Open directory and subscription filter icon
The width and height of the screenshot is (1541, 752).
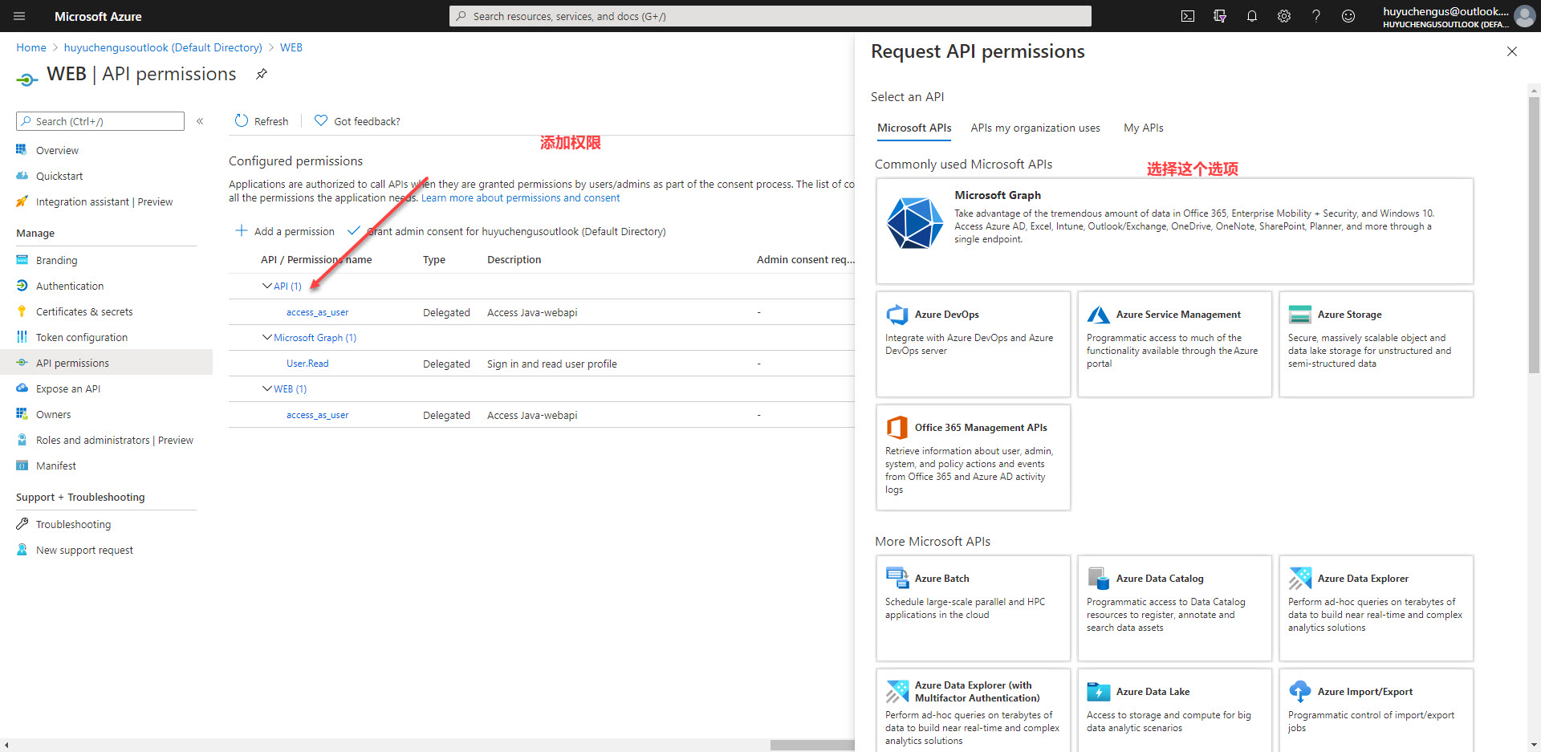[1220, 16]
